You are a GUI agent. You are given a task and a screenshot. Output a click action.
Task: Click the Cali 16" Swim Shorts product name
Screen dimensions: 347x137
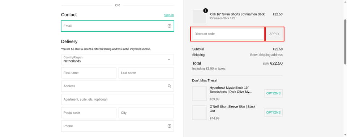237,14
